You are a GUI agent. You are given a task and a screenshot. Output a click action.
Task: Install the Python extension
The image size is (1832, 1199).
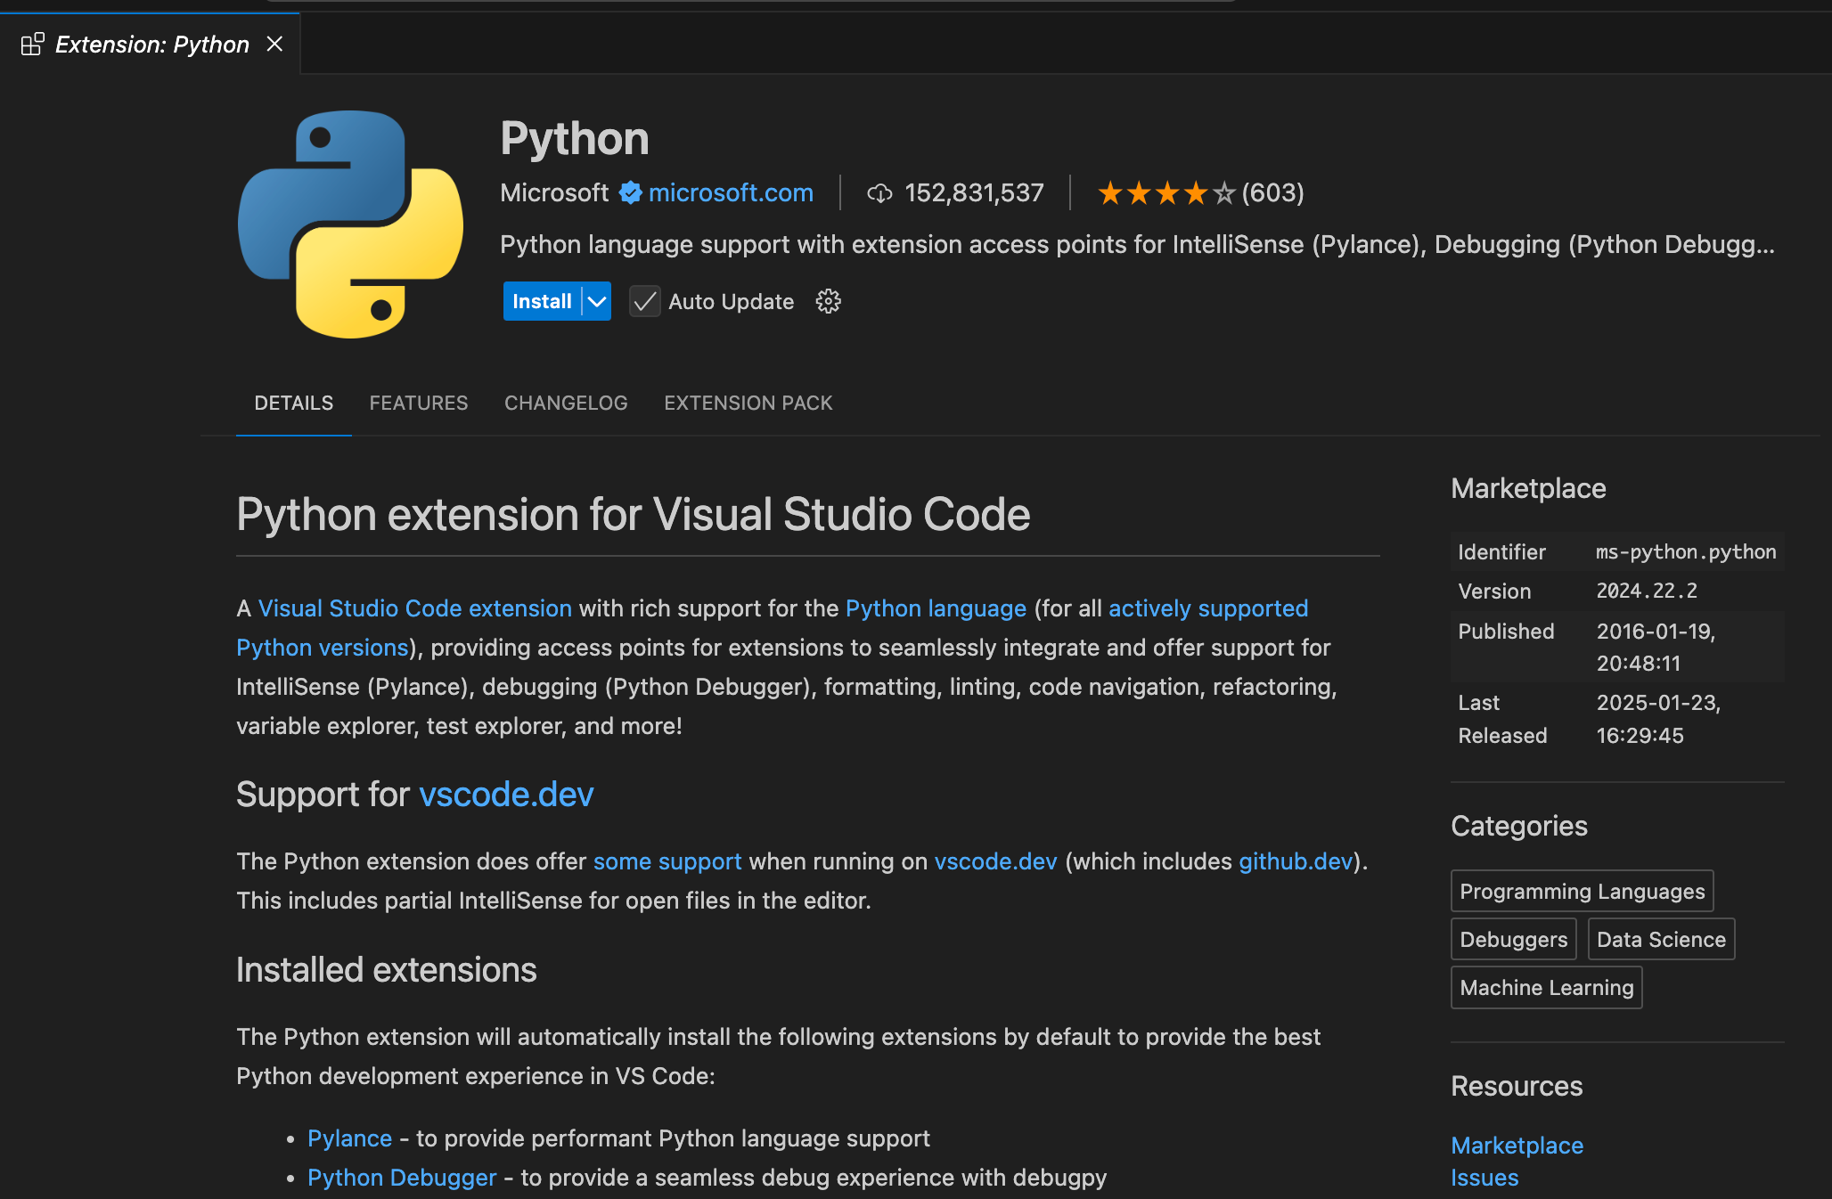(x=542, y=301)
